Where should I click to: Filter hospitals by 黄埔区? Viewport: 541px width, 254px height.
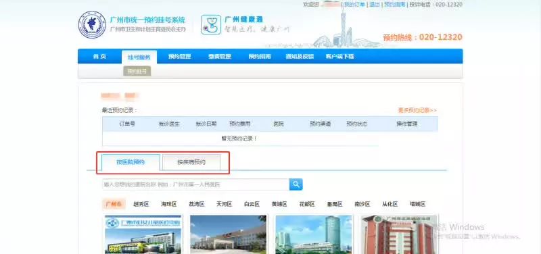279,204
